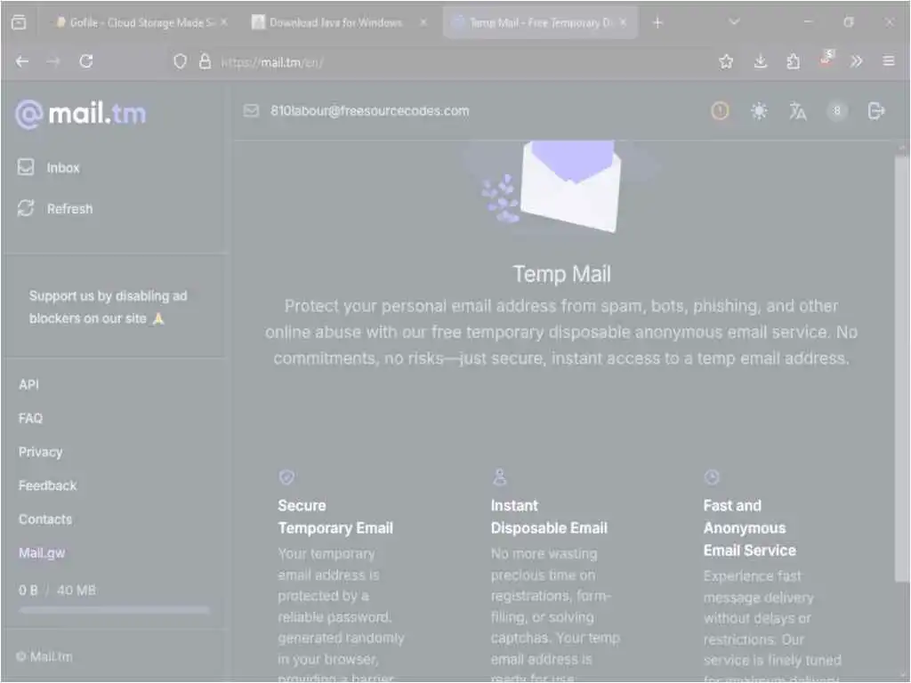Toggle light theme with sun icon

(759, 110)
